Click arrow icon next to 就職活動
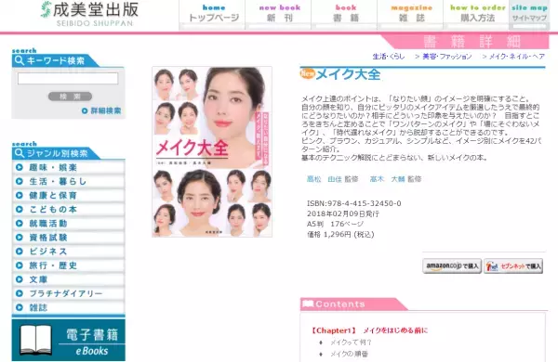The height and width of the screenshot is (362, 558). 20,224
